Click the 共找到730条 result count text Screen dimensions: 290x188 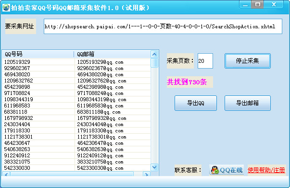[x=187, y=82]
